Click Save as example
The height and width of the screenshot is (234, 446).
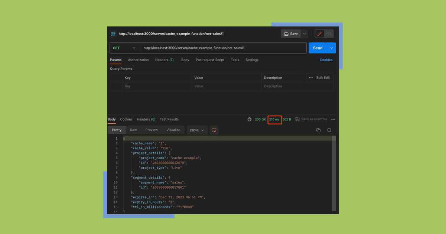tap(311, 119)
